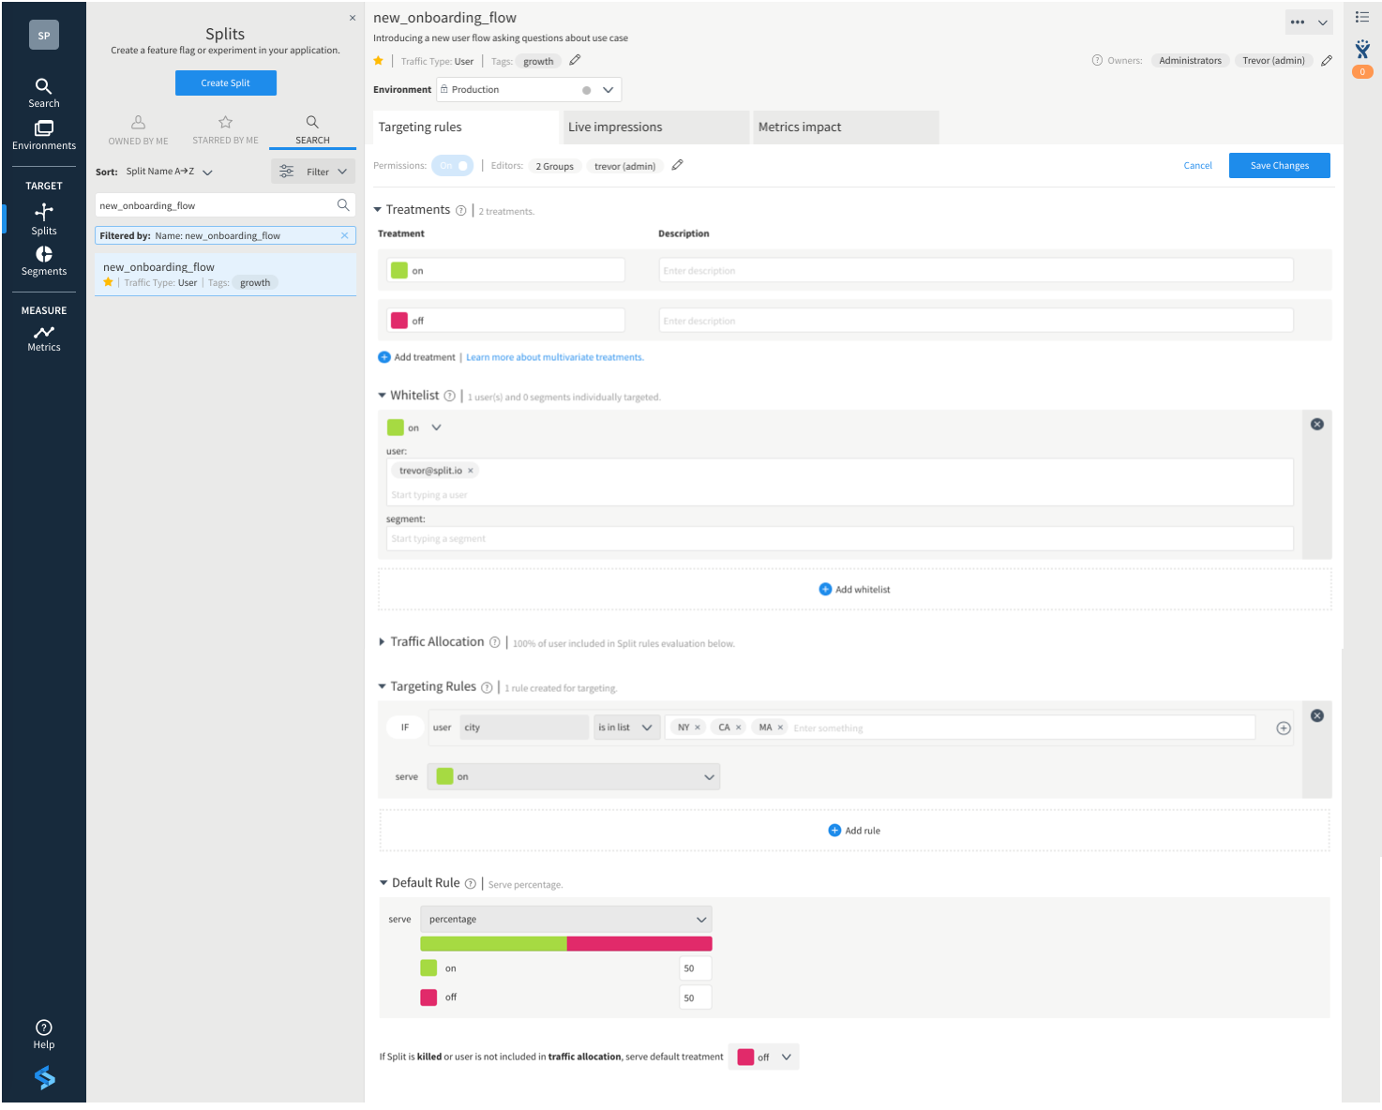Open the default rule percentage dropdown
This screenshot has width=1382, height=1110.
click(566, 920)
